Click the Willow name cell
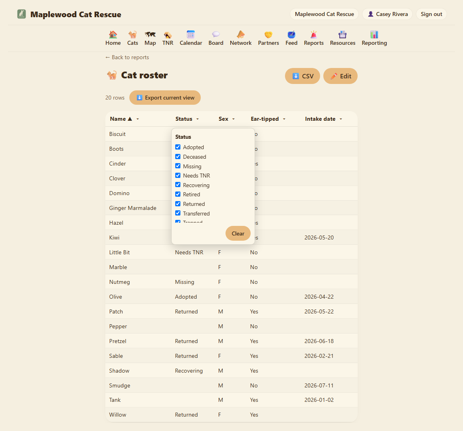 (x=117, y=415)
